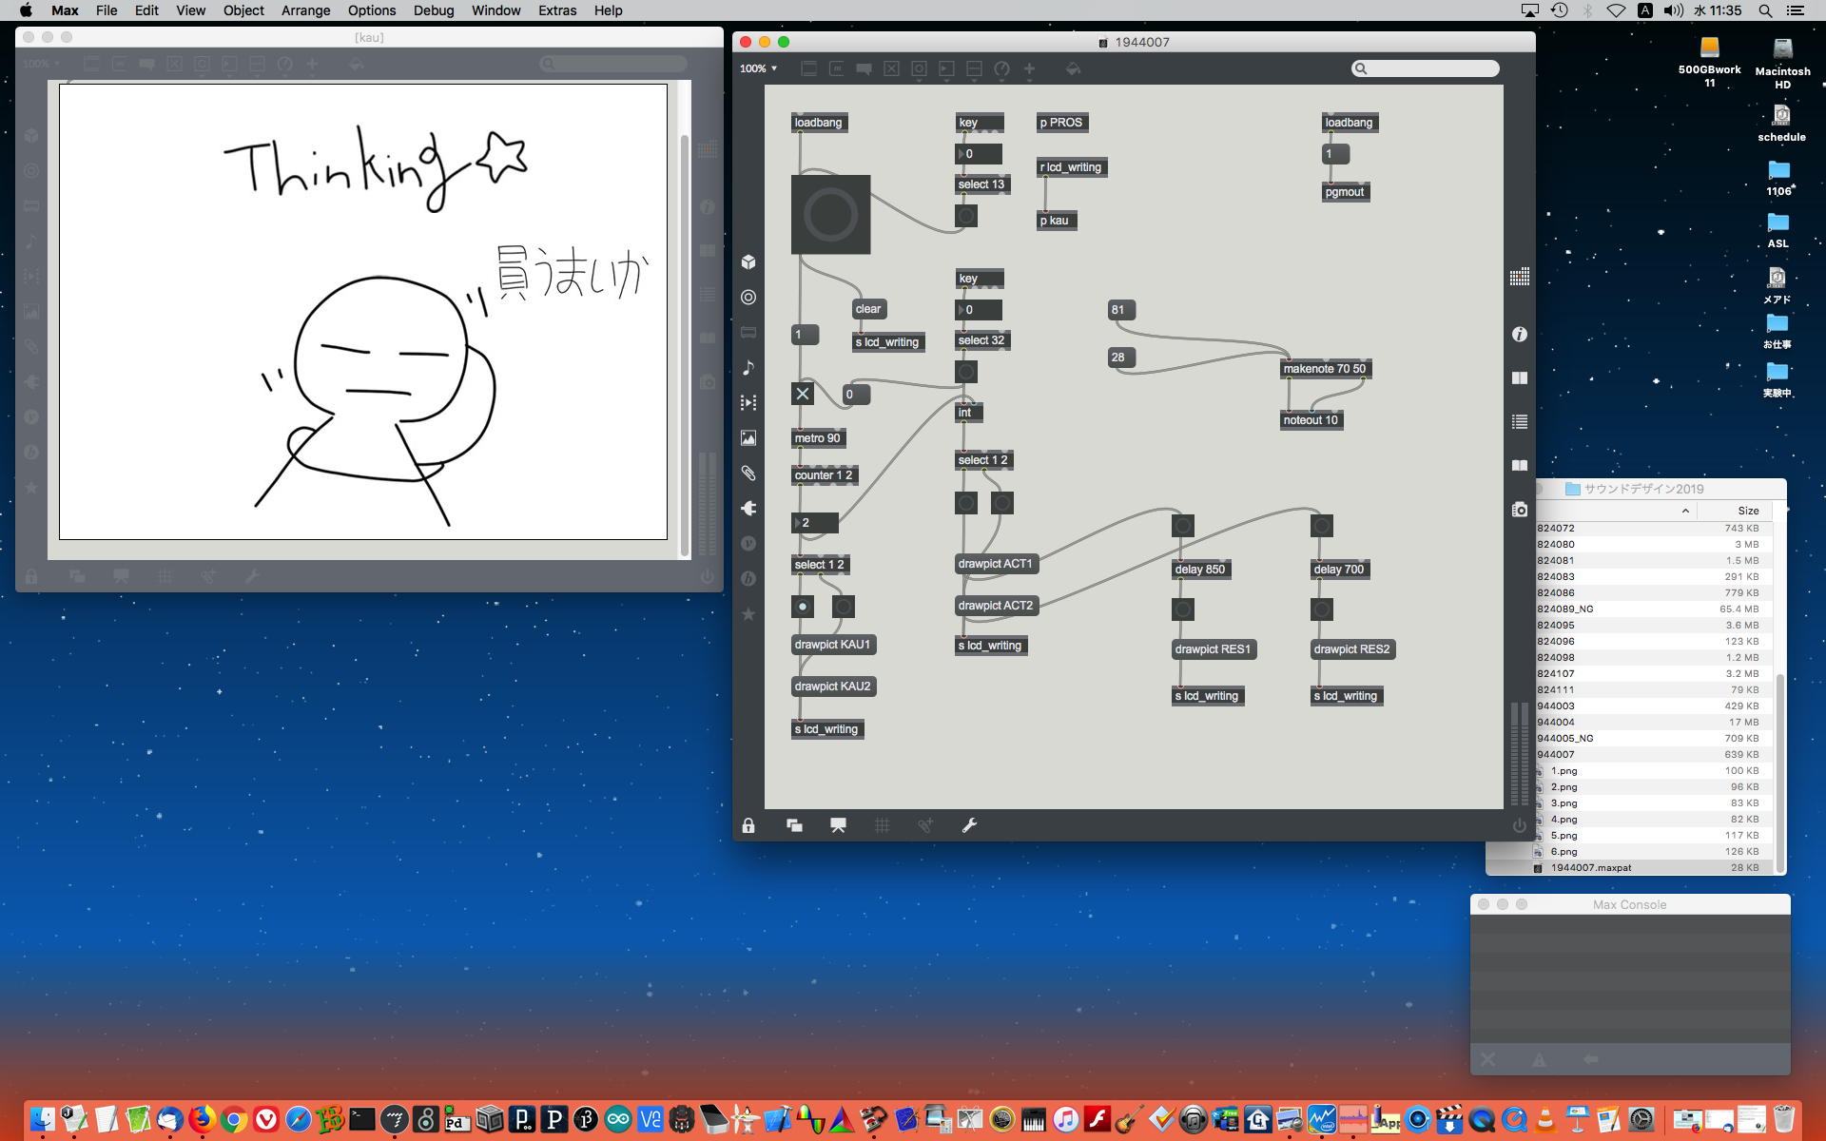Screen dimensions: 1826x1141
Task: Toggle the X toggle above metro 90
Action: pyautogui.click(x=803, y=394)
